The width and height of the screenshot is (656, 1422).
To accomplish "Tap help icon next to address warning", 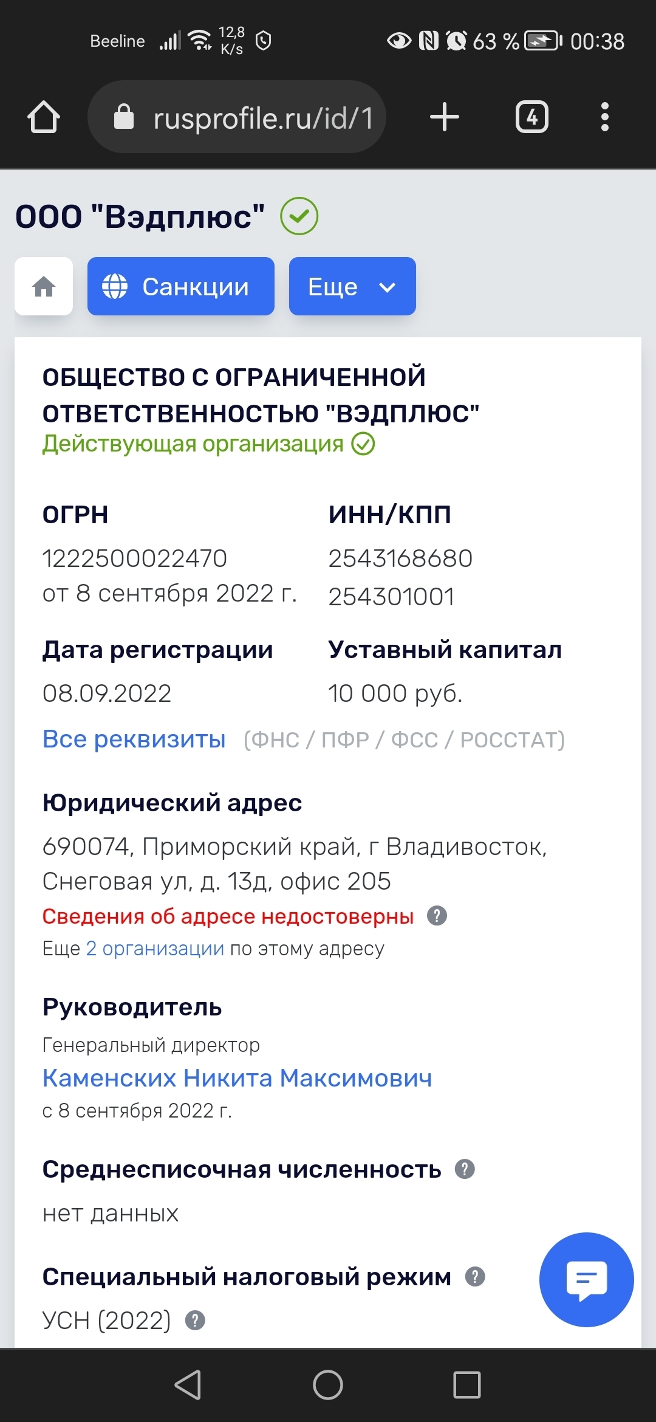I will click(437, 916).
